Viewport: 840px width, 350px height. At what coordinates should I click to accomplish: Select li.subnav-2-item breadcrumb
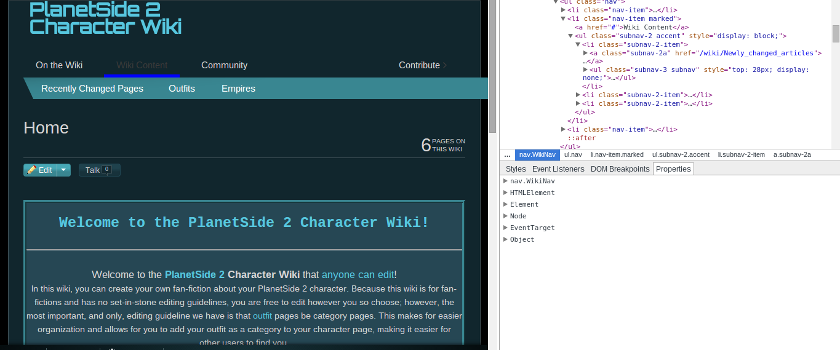point(742,155)
